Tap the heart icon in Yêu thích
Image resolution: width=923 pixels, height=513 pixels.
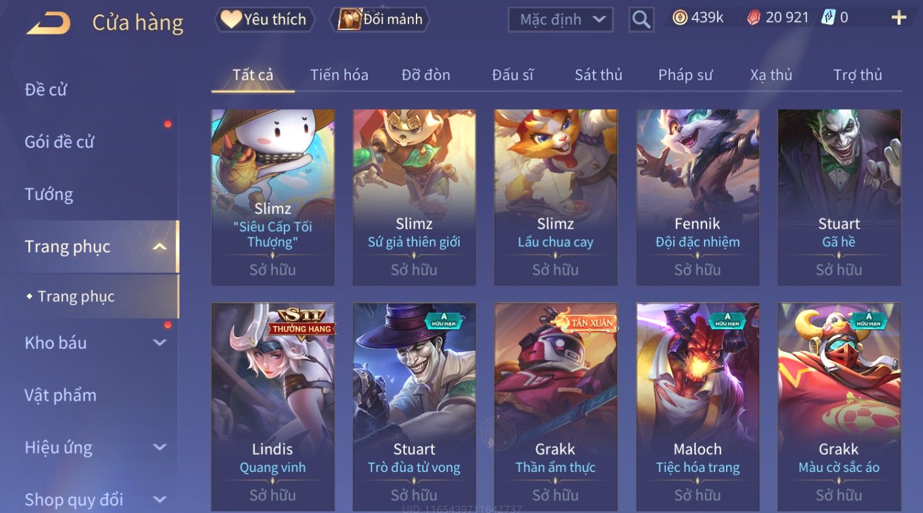(231, 19)
